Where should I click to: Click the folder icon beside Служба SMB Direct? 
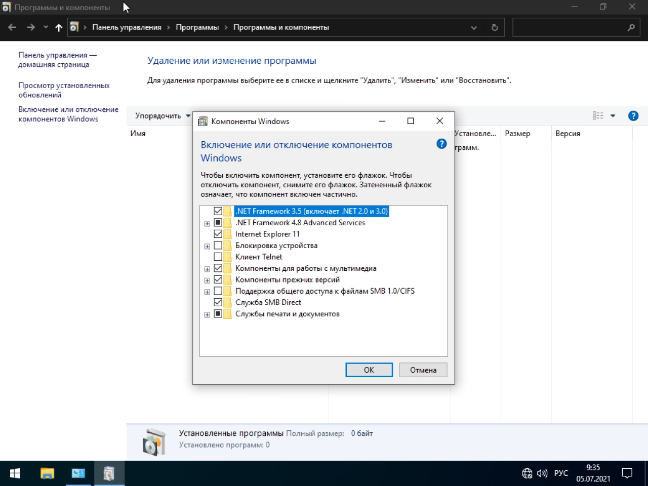[x=228, y=302]
